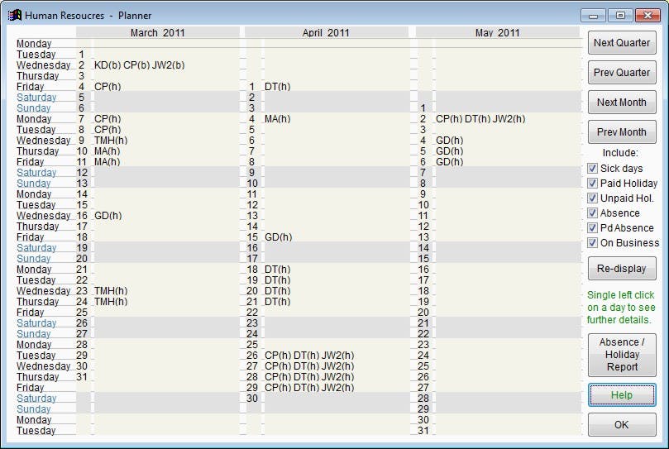Minimize the Planner window
Screen dimensions: 669x449
pos(593,16)
